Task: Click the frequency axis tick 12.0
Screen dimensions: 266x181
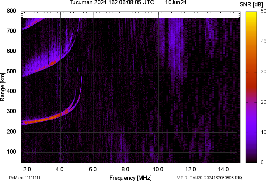Action: tap(191, 169)
